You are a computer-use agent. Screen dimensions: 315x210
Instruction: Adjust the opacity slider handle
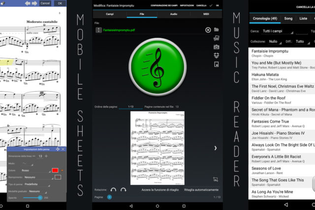(40, 198)
